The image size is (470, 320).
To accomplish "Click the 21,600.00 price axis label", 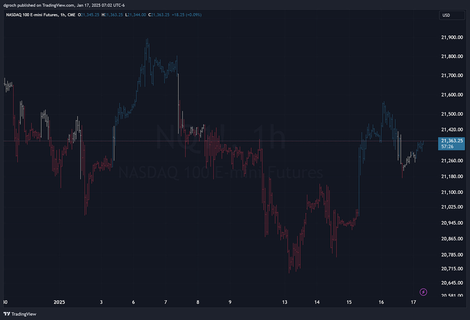I will [452, 95].
